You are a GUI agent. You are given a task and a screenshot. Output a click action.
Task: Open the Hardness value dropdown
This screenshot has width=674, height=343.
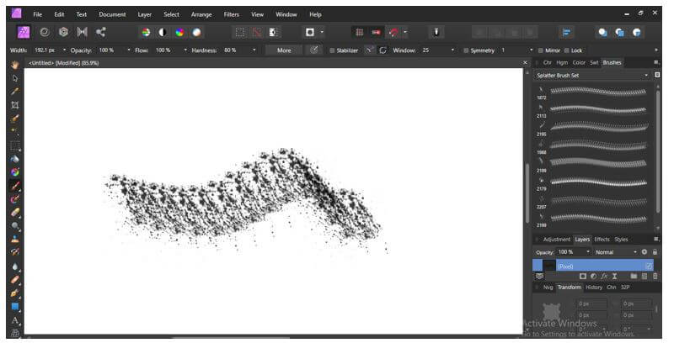click(x=254, y=50)
